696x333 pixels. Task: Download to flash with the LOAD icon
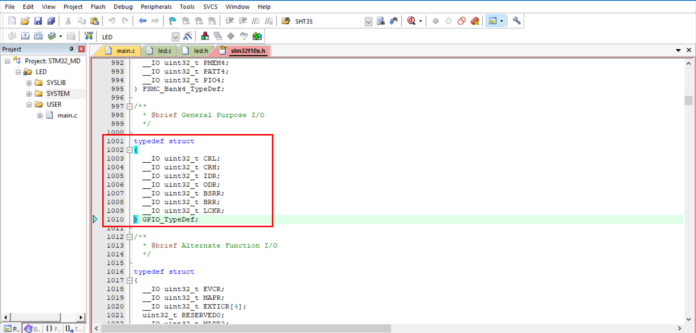click(88, 36)
